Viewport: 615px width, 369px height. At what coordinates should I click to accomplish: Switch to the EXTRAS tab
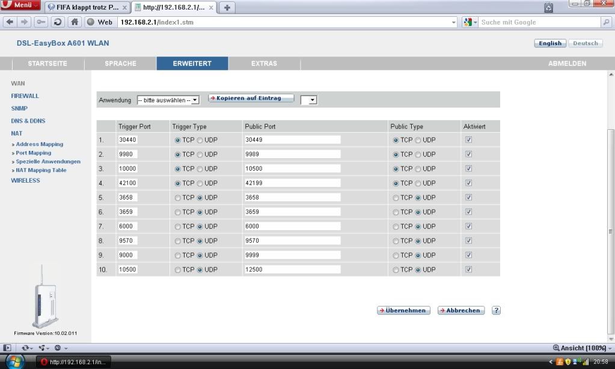pos(263,63)
